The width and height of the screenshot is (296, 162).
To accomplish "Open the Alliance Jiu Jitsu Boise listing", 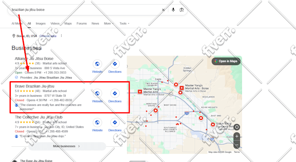I will click(x=34, y=59).
